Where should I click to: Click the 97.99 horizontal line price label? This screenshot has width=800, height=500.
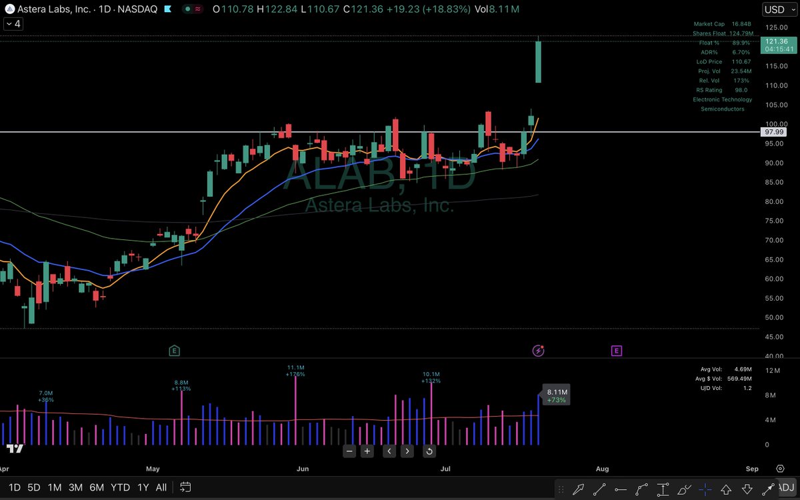pyautogui.click(x=775, y=132)
